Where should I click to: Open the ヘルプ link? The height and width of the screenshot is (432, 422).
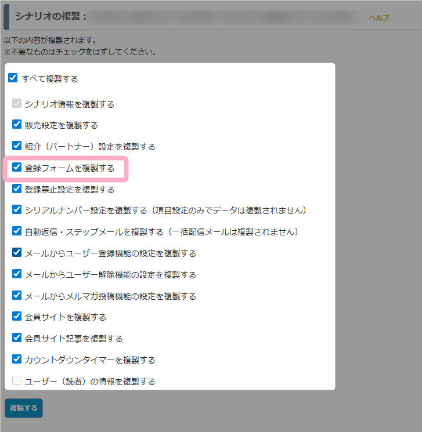378,17
